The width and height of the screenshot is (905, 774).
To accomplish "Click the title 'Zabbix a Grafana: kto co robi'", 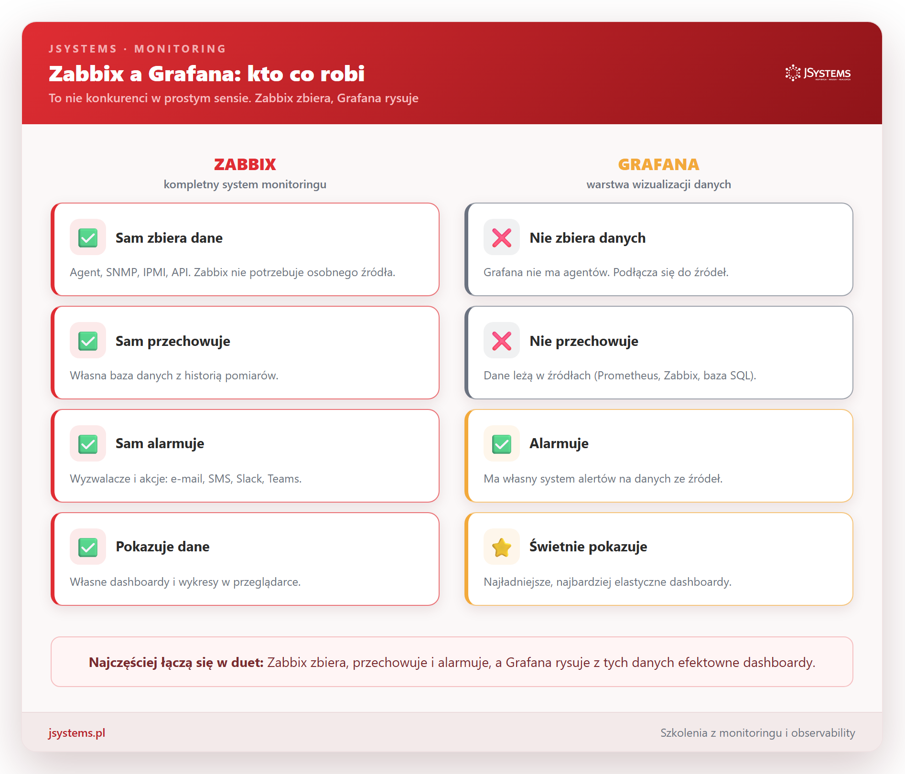I will point(206,74).
